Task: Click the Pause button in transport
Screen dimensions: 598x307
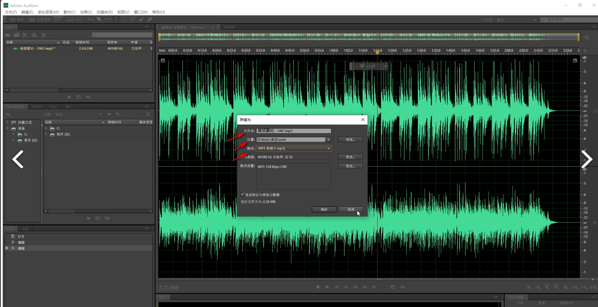Action: click(x=337, y=287)
